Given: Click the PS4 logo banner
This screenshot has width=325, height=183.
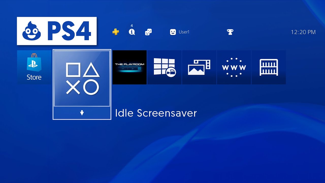Looking at the screenshot, I should coord(57,31).
